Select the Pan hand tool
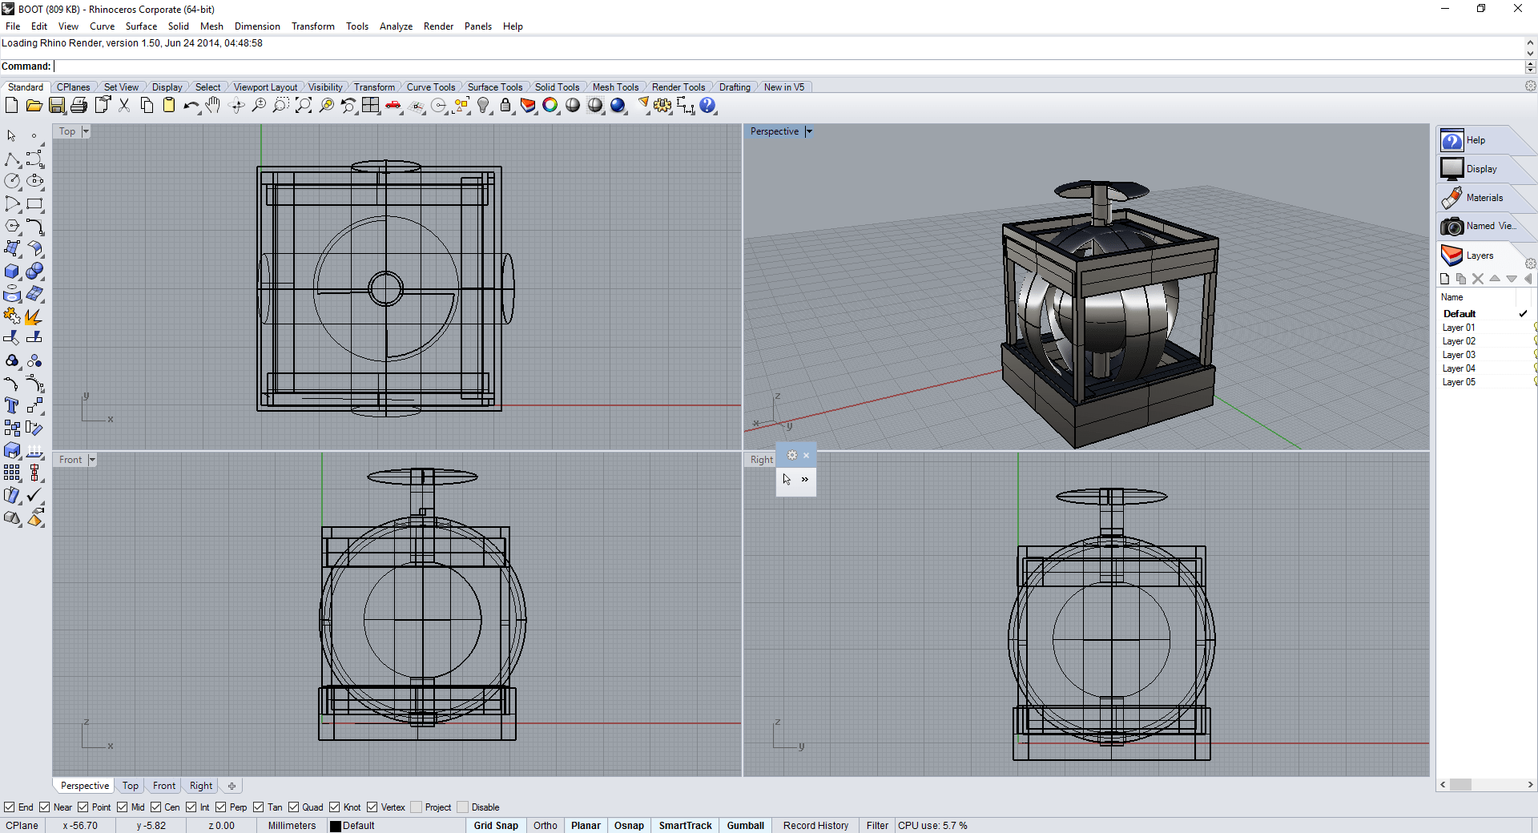 point(213,105)
